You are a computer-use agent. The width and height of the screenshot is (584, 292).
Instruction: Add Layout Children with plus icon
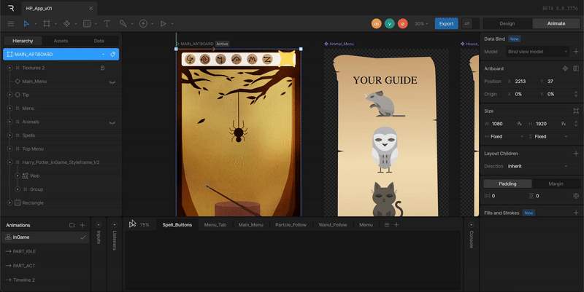(576, 154)
